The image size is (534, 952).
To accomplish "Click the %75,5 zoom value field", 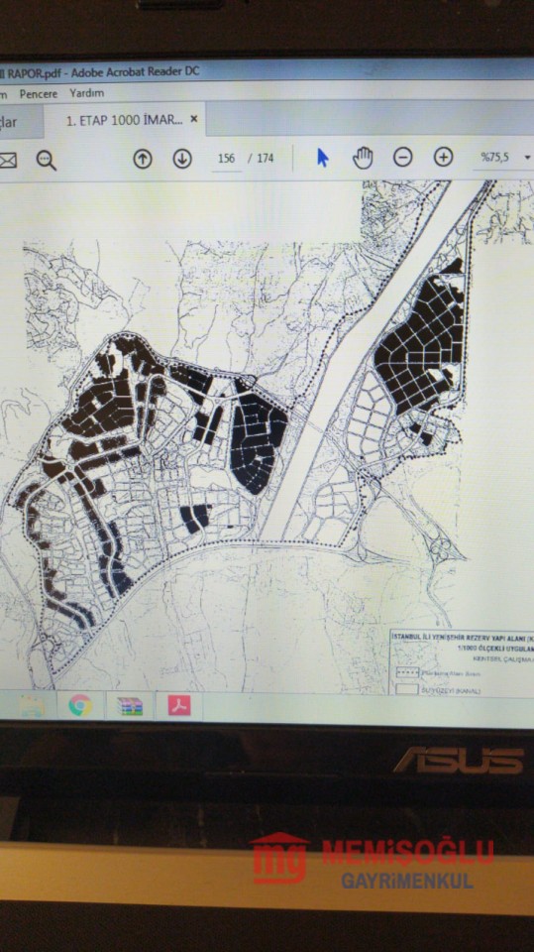I will (494, 158).
